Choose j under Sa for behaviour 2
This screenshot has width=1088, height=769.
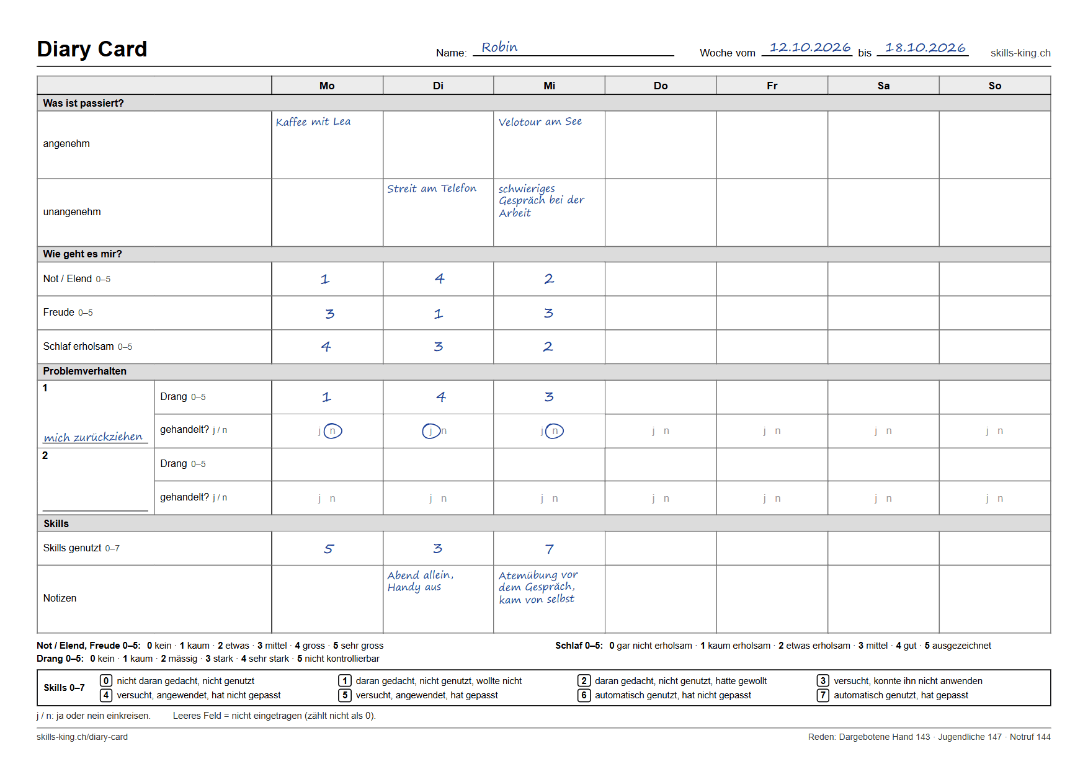click(875, 499)
